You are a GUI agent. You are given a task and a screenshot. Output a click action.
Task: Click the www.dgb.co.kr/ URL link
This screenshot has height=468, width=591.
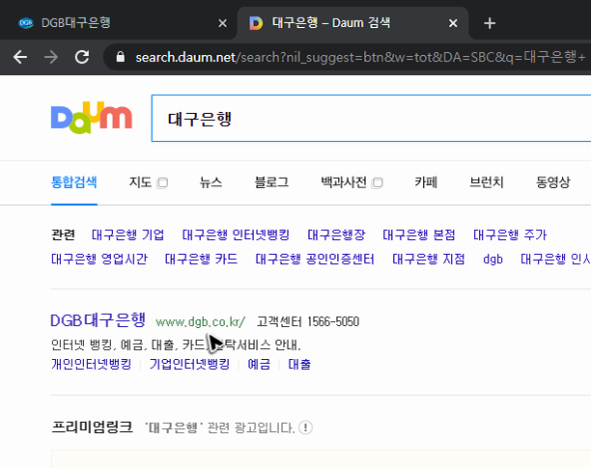[201, 322]
